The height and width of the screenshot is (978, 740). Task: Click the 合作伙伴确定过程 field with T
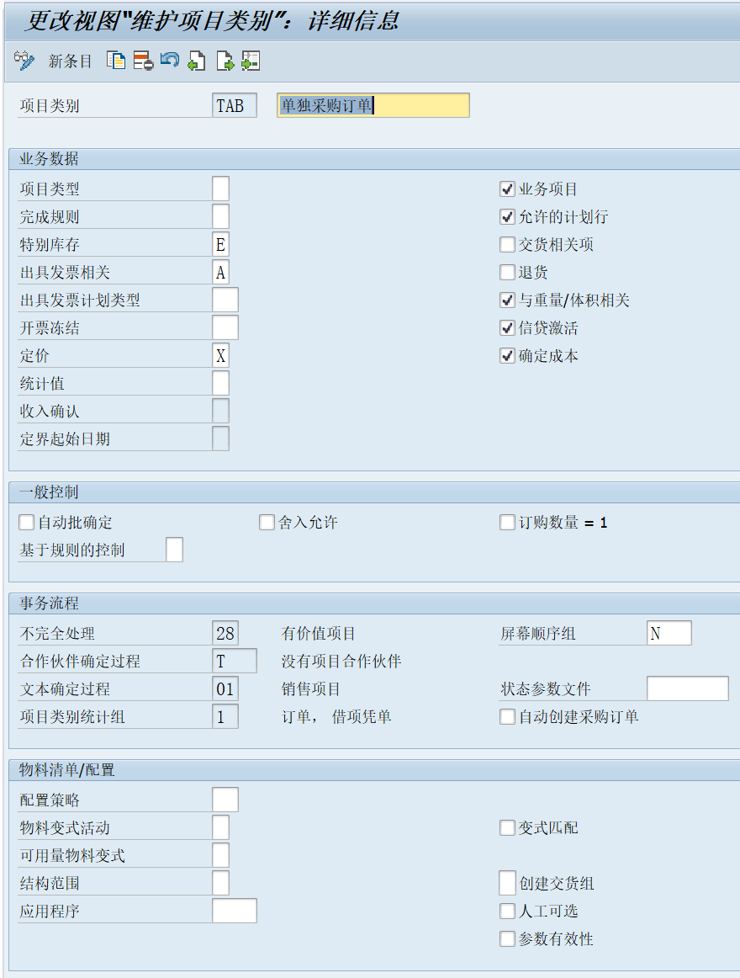point(235,662)
